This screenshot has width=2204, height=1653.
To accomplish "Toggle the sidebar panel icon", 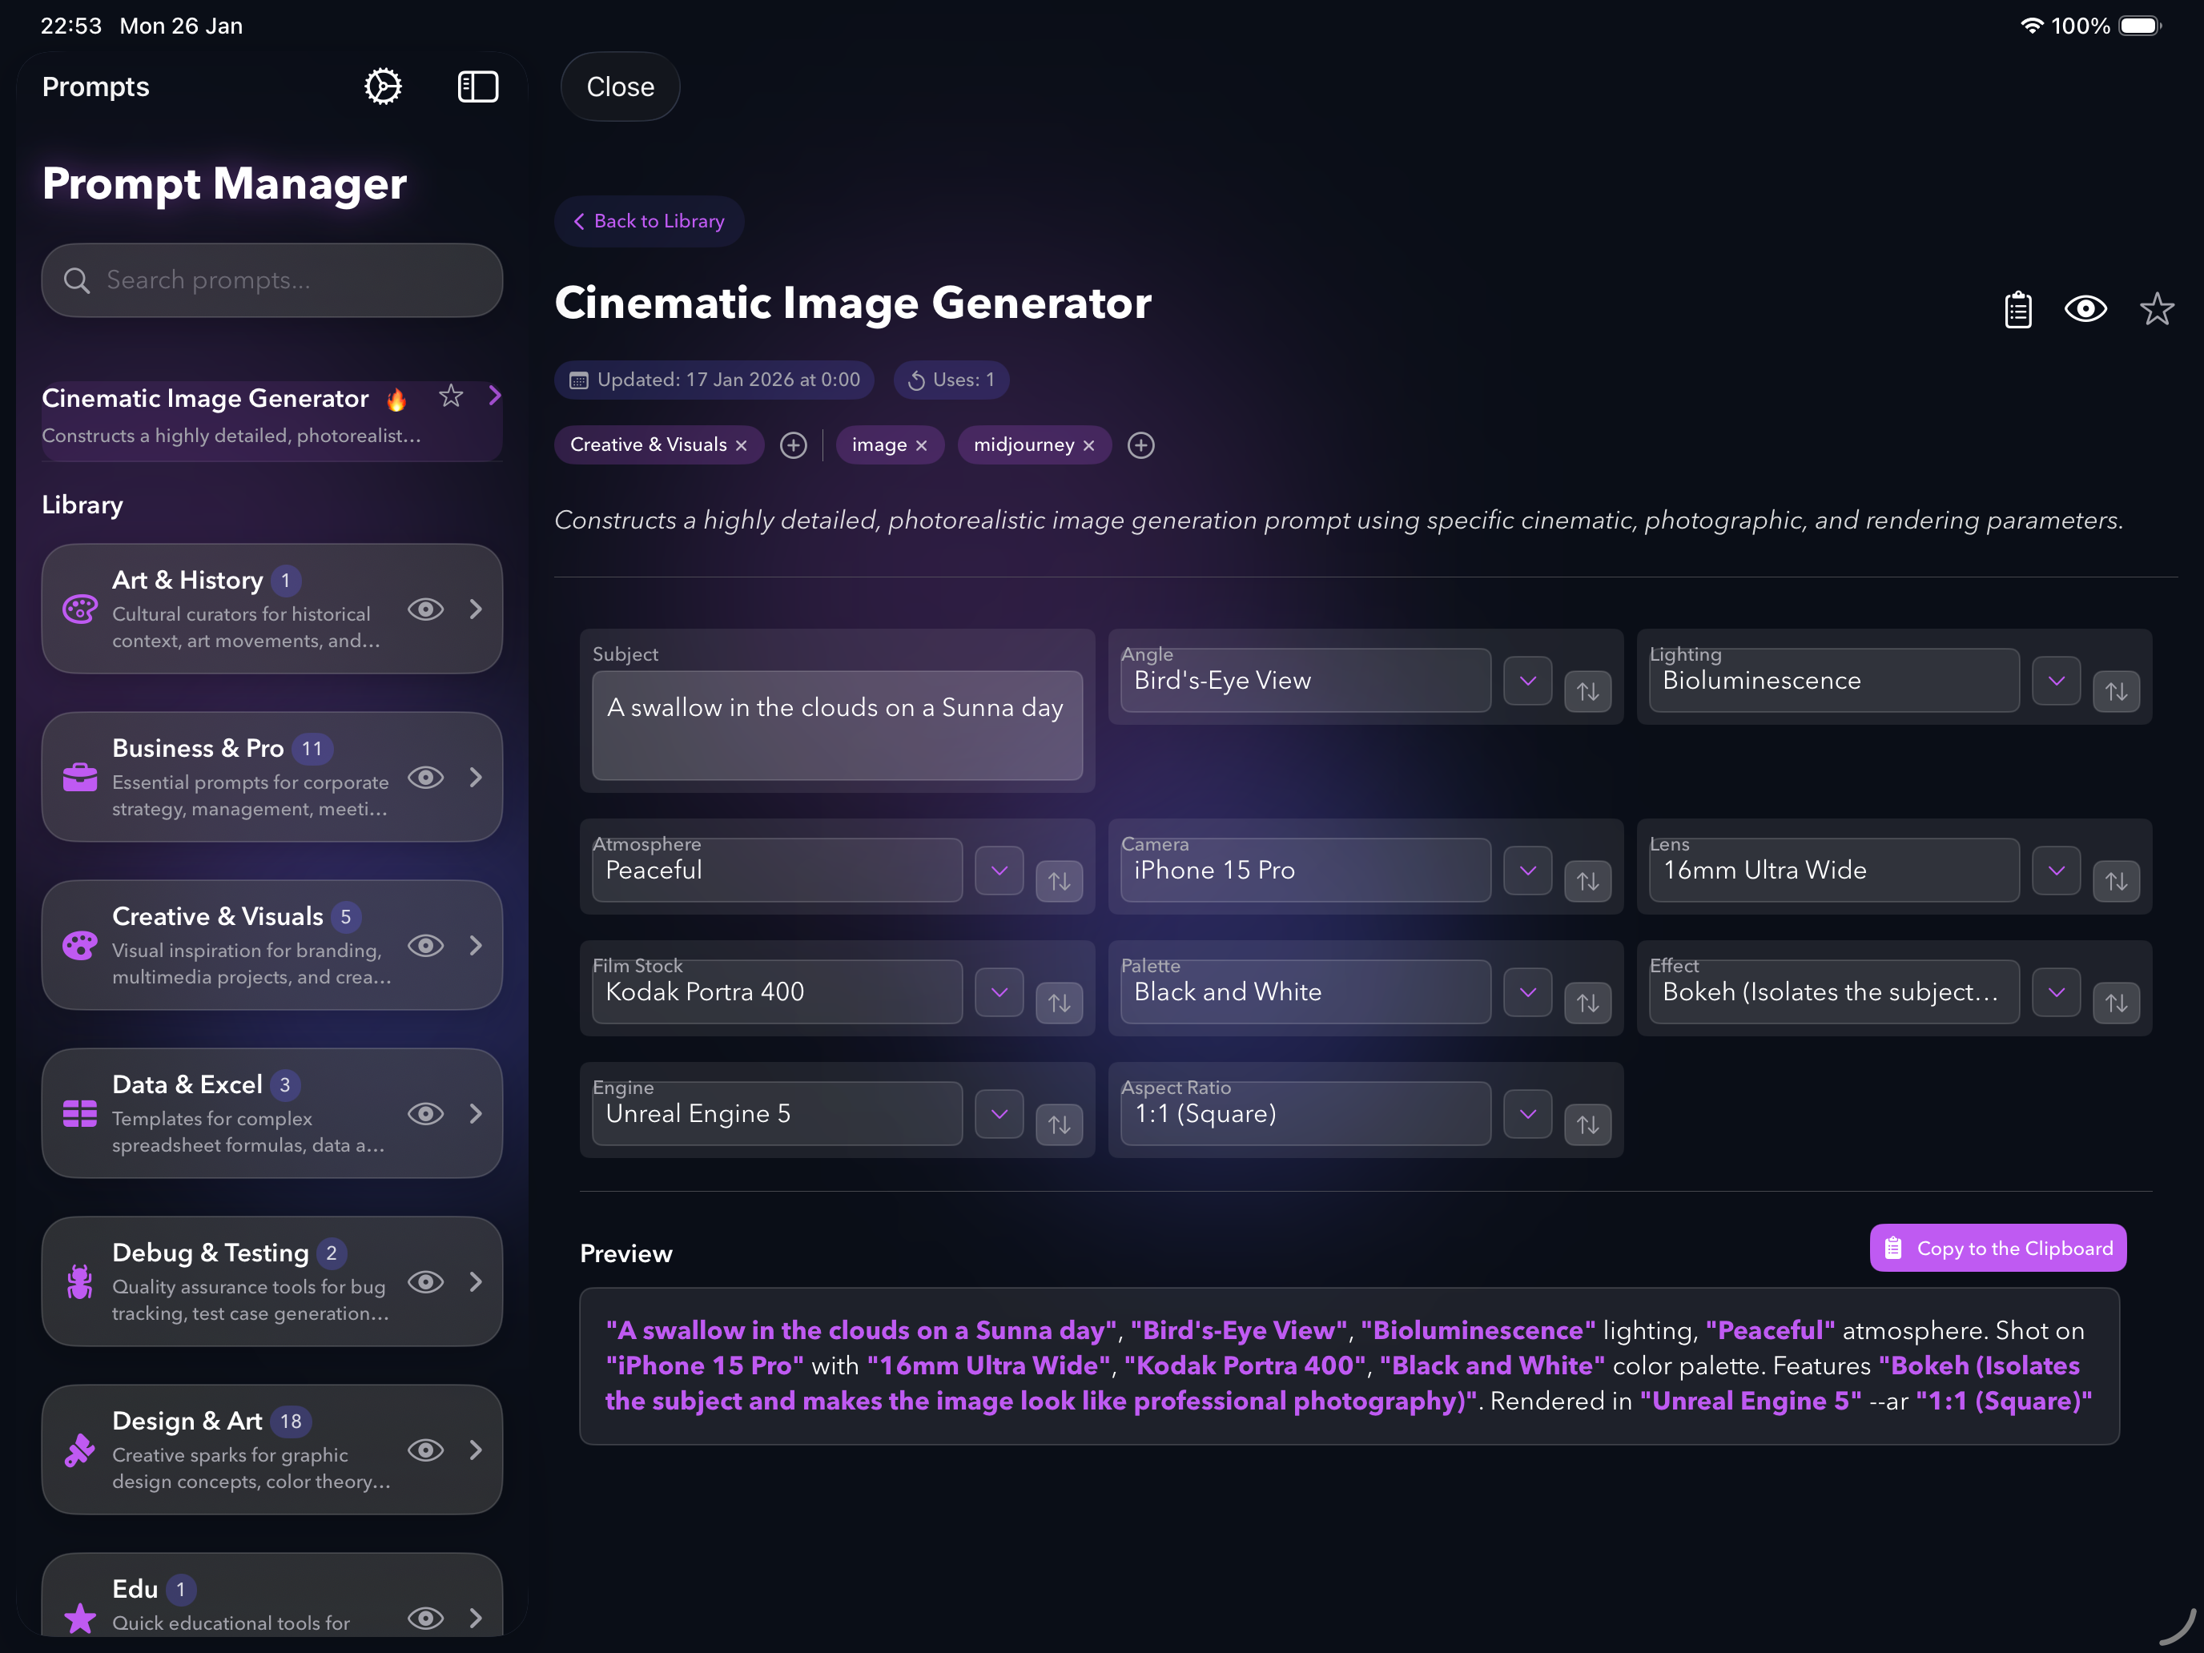I will click(477, 86).
